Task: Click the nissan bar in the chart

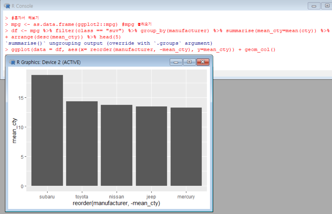Action: (x=116, y=145)
